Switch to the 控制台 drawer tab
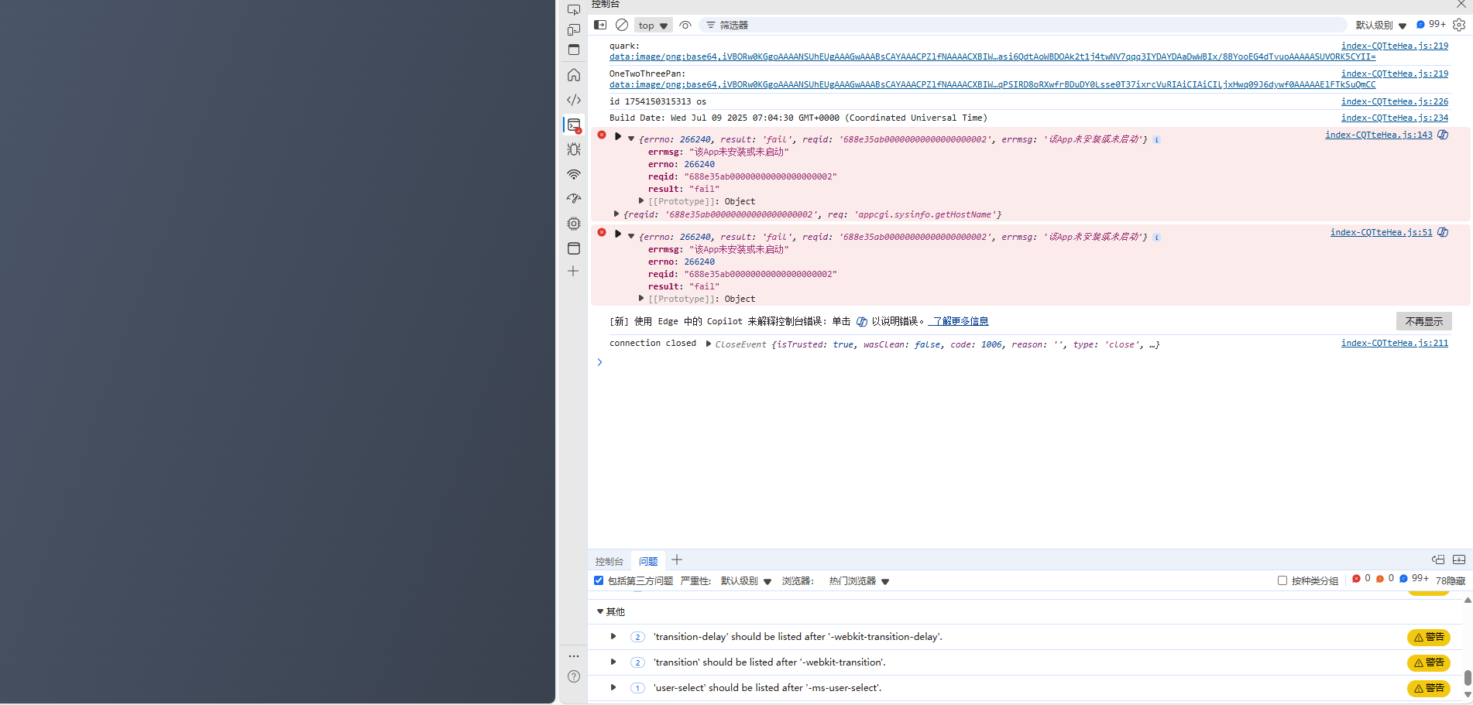This screenshot has width=1473, height=705. 609,561
